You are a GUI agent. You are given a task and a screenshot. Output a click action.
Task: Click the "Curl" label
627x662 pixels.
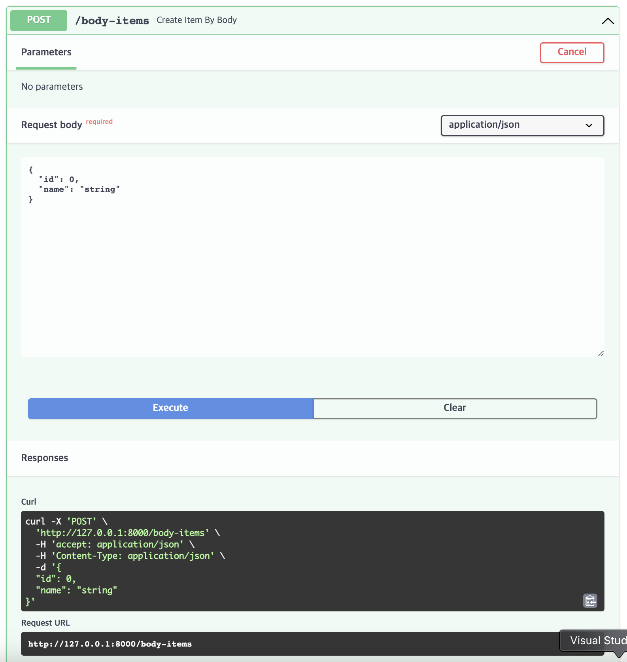[x=28, y=502]
